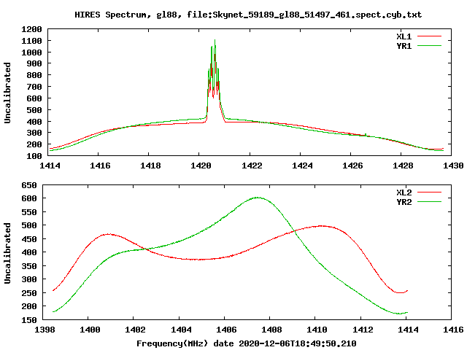Click the 1410 tick label on bottom plot
Screen dimensions: 467x350
pyautogui.click(x=317, y=330)
